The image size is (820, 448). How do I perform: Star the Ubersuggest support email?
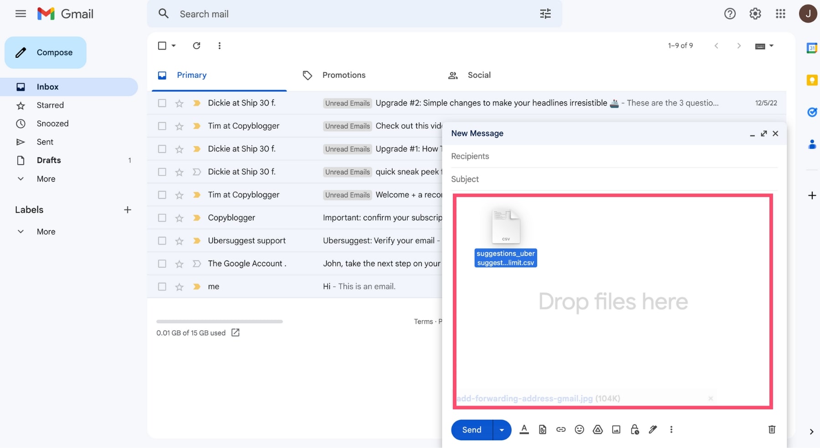click(x=179, y=241)
